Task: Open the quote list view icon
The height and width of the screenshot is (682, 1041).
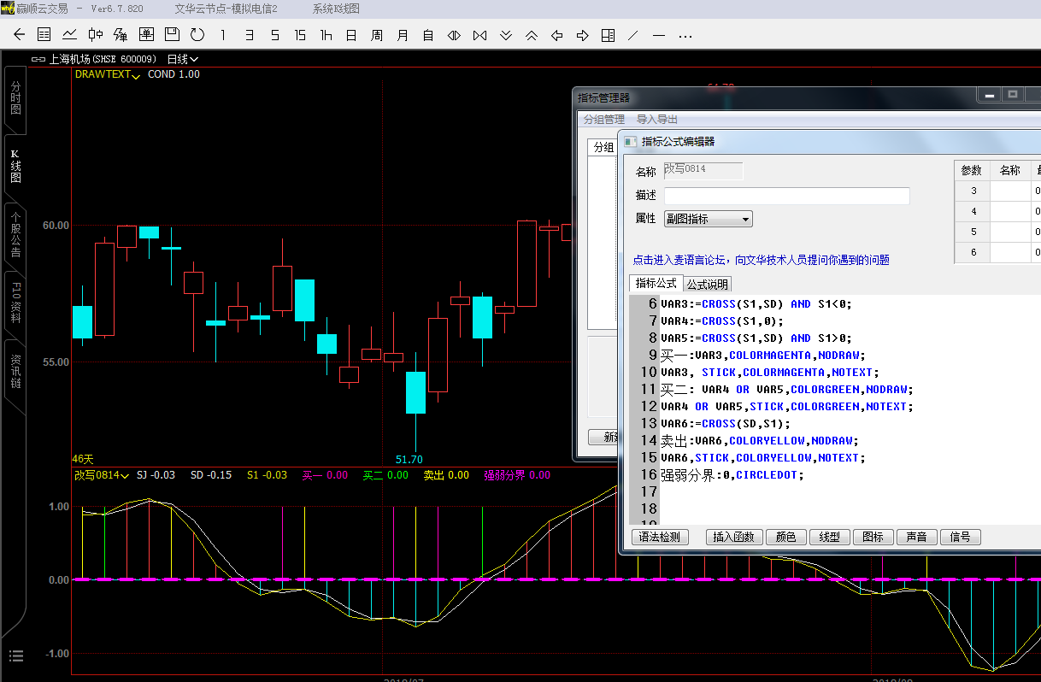Action: click(x=44, y=35)
